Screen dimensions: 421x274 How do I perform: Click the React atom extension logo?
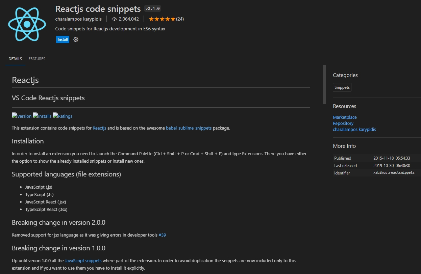point(27,24)
